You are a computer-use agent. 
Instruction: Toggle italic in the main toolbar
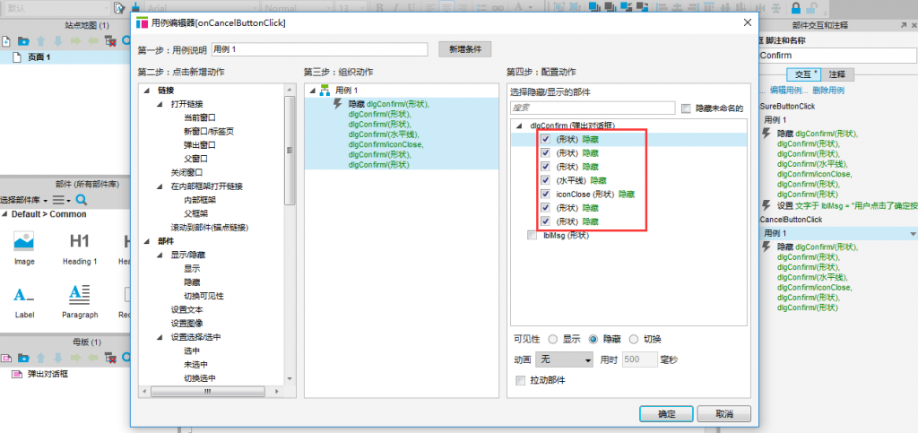point(395,7)
